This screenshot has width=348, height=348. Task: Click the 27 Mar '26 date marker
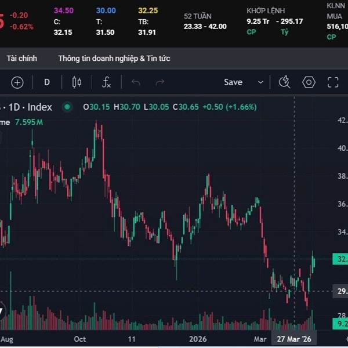click(x=294, y=339)
